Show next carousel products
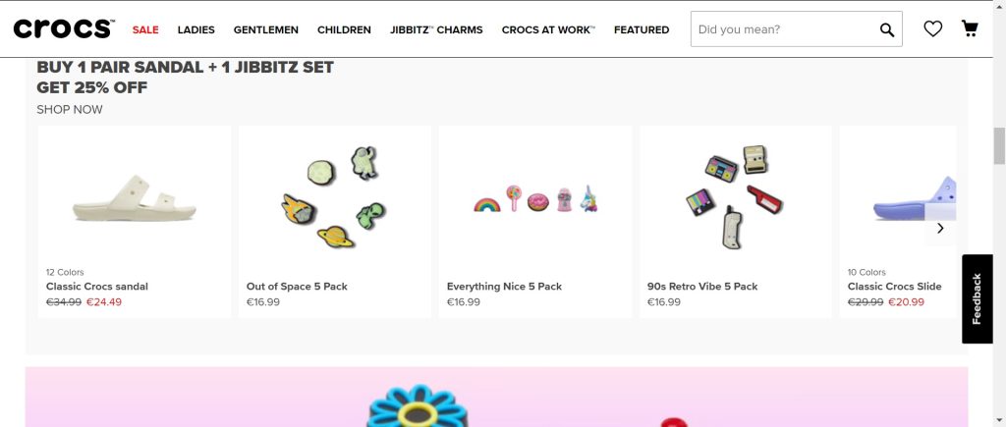 pos(940,228)
